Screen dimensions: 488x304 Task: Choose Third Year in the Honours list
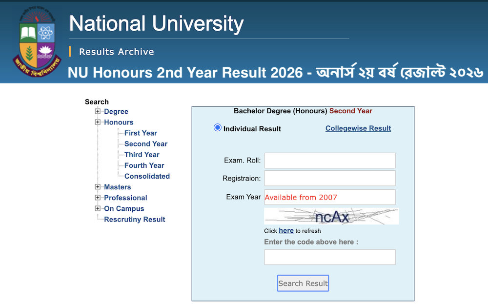[141, 154]
